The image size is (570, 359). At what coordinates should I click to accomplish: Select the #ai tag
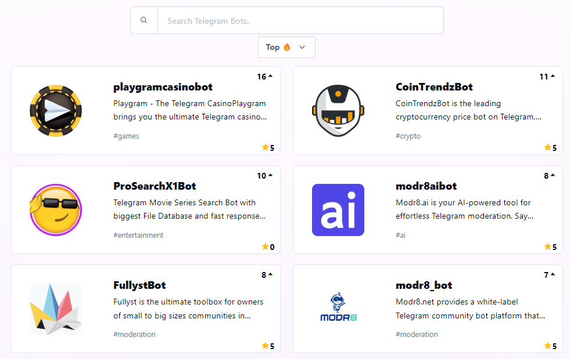tap(400, 235)
